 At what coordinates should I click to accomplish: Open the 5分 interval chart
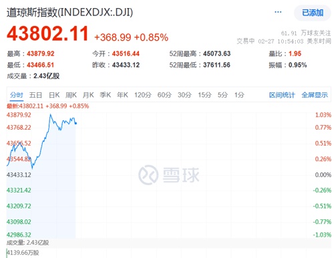tap(222, 95)
